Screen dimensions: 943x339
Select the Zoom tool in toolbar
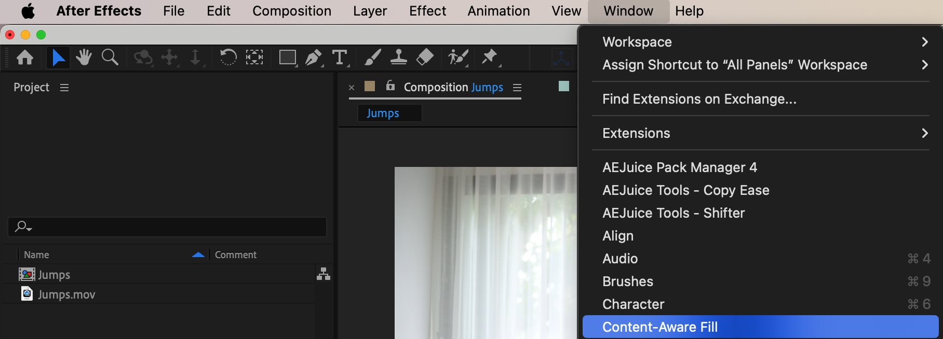point(110,57)
